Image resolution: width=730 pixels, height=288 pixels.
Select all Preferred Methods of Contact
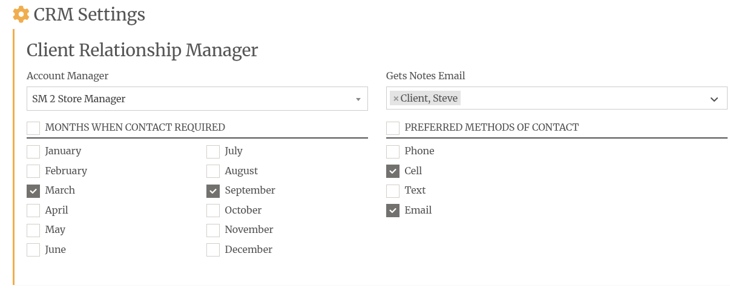tap(393, 128)
